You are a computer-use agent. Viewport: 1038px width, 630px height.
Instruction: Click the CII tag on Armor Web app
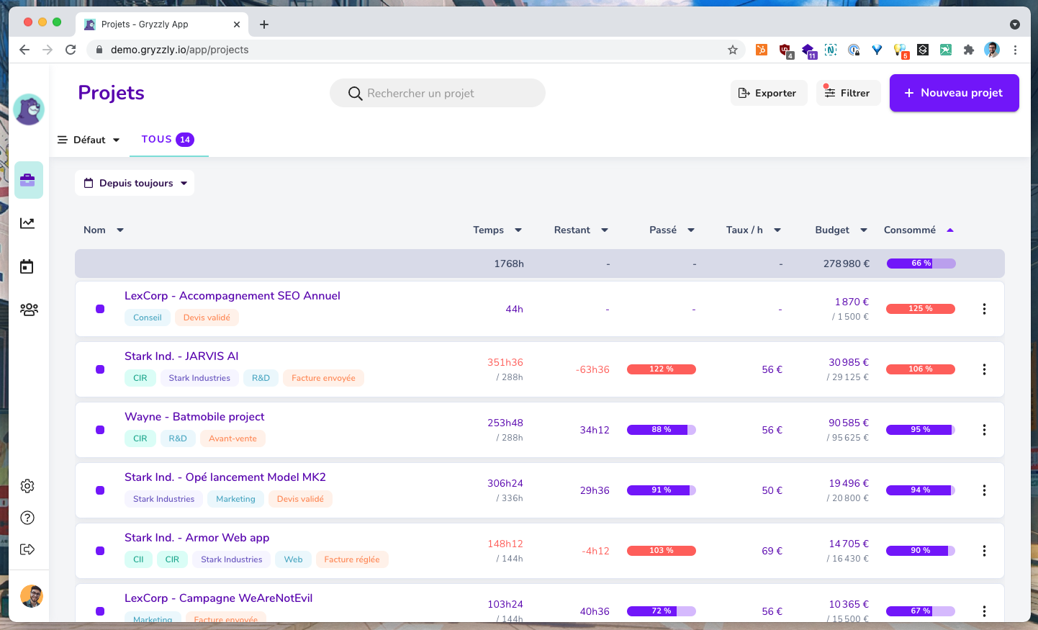click(x=138, y=559)
